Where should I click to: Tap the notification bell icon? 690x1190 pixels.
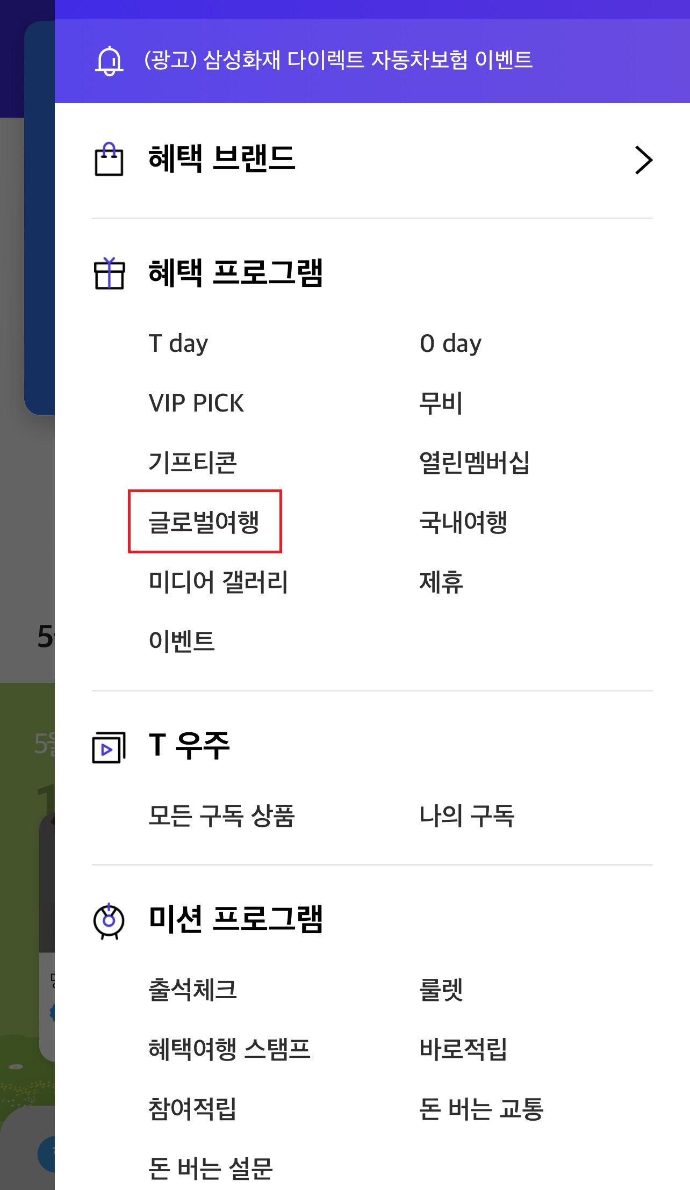click(x=109, y=61)
